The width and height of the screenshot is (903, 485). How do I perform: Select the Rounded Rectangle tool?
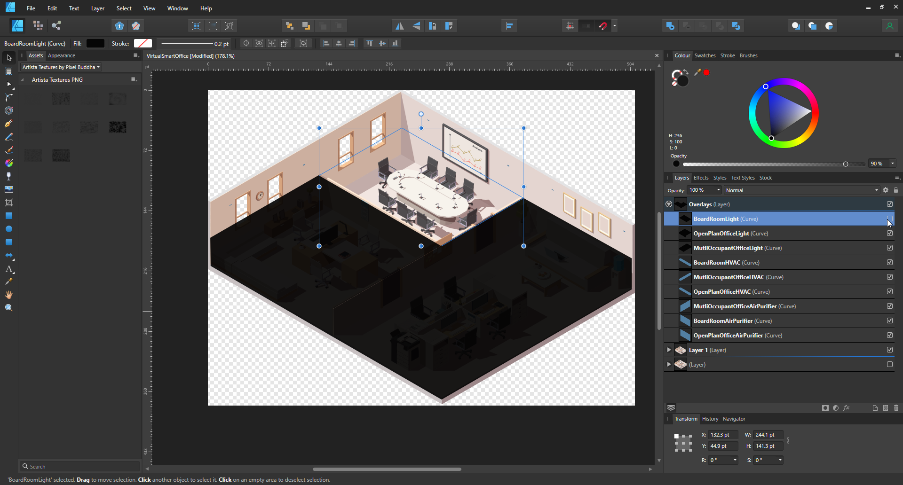9,242
